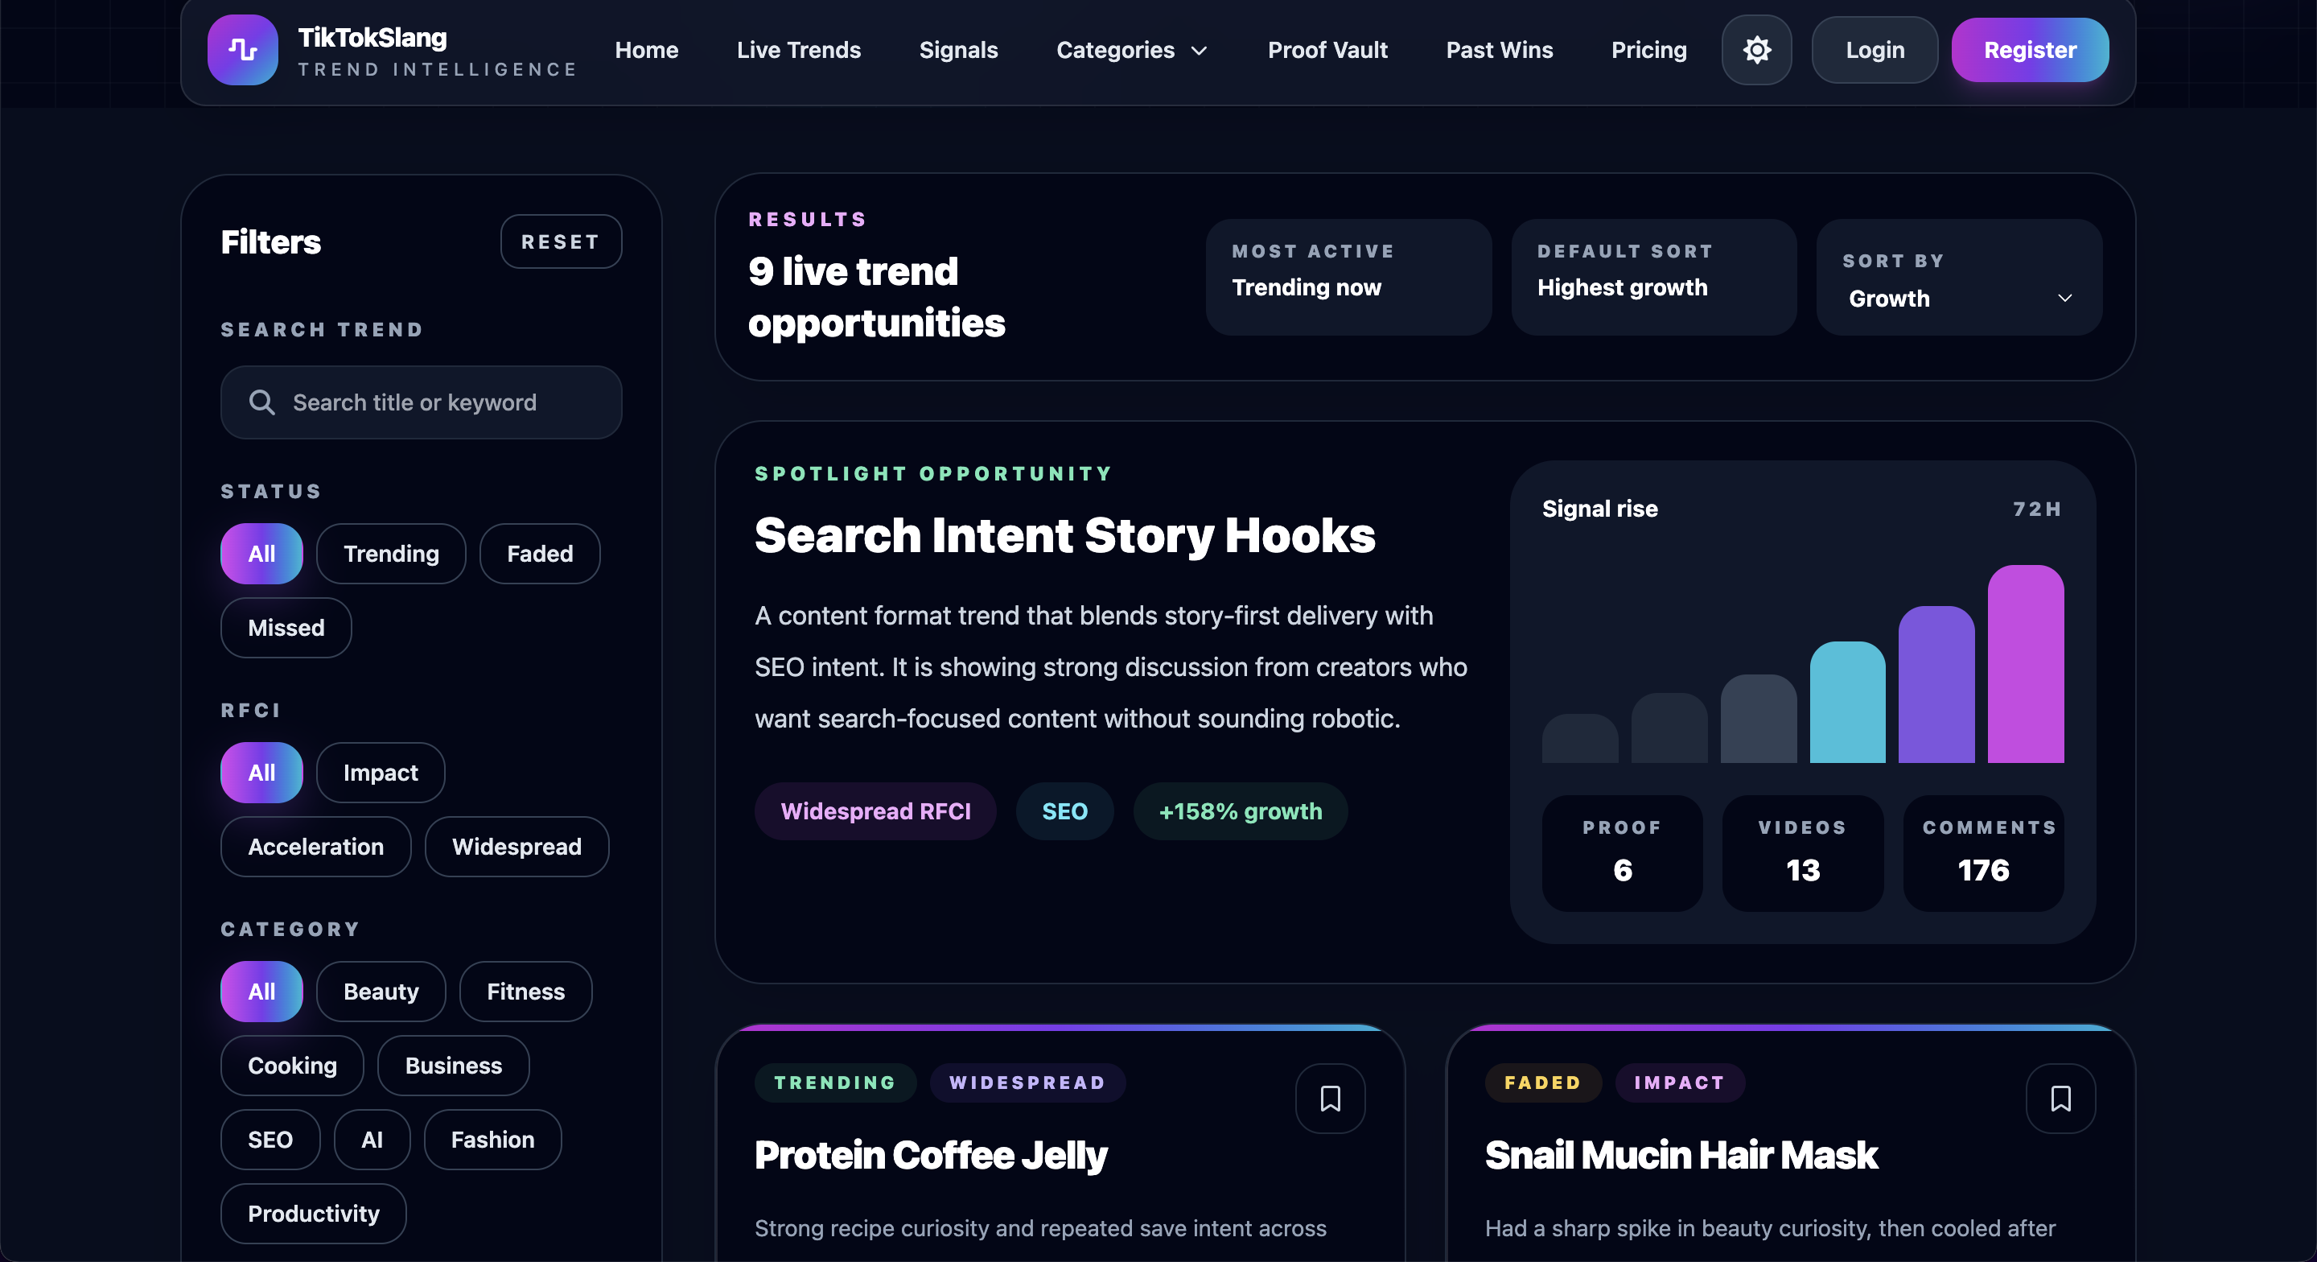Toggle the Beauty category filter
Image resolution: width=2317 pixels, height=1262 pixels.
click(381, 991)
